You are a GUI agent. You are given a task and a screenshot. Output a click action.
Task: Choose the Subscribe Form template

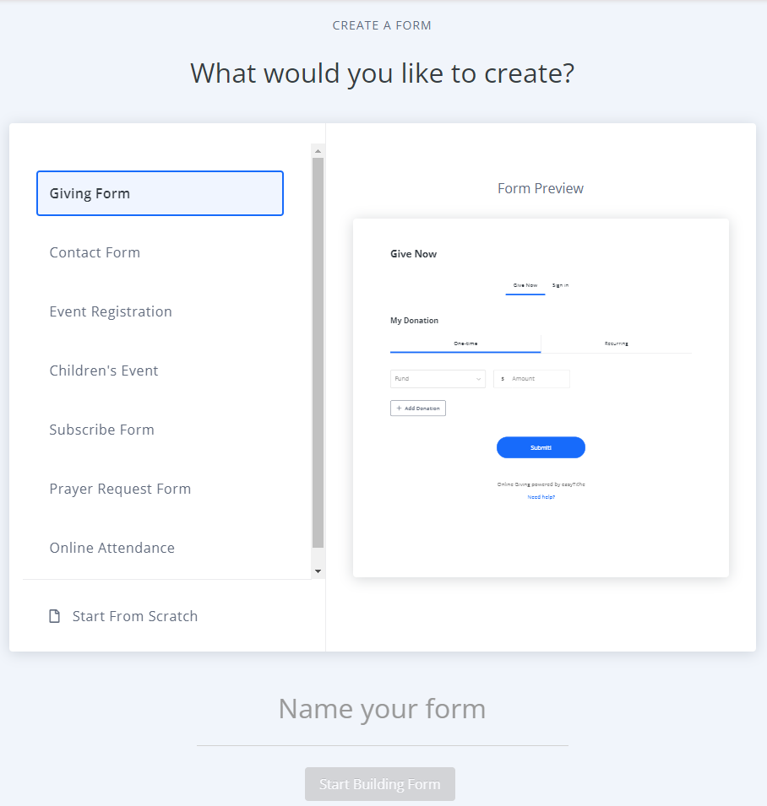point(101,430)
